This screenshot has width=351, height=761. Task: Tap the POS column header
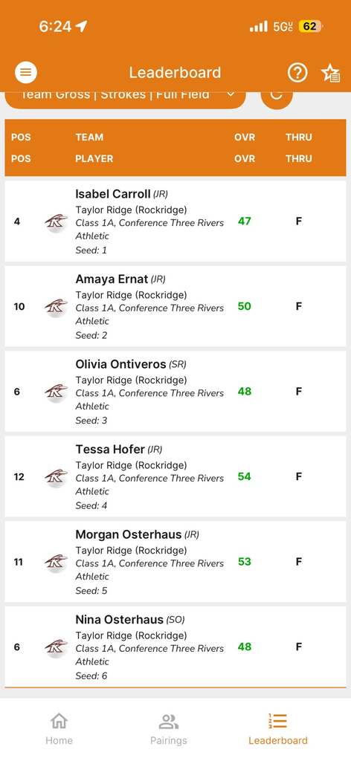pos(21,148)
